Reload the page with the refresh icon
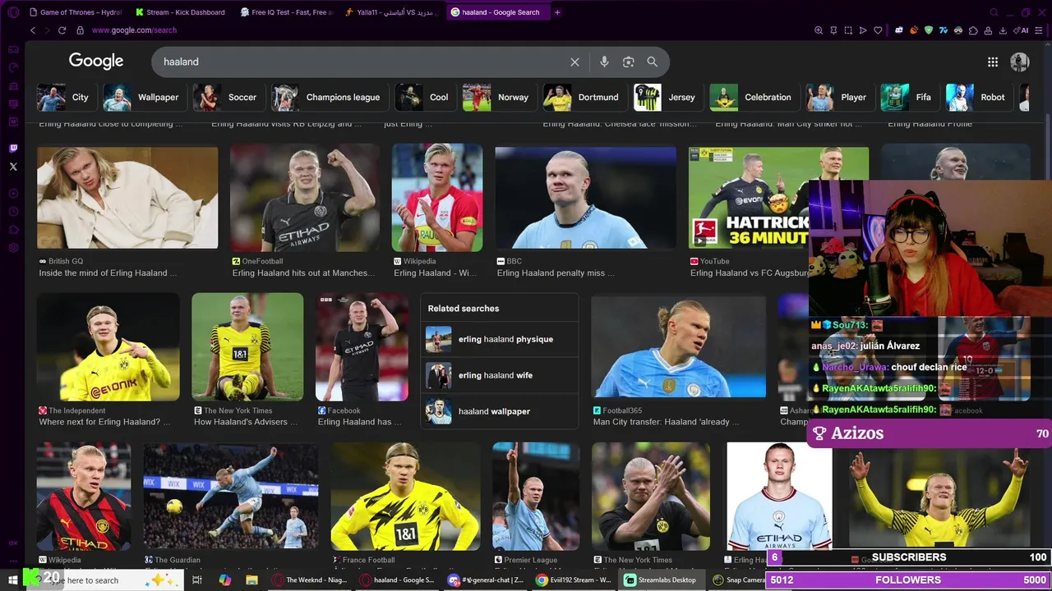Image resolution: width=1052 pixels, height=591 pixels. click(x=62, y=30)
